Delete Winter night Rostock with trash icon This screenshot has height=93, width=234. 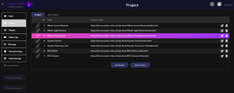click(x=226, y=31)
